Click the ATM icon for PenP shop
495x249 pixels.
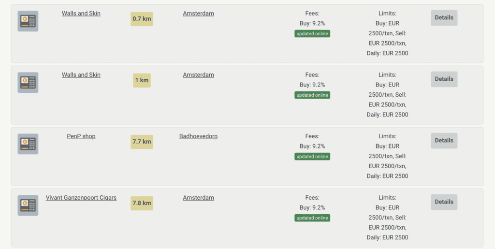click(x=28, y=144)
